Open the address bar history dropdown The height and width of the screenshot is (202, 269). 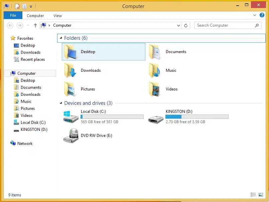coord(179,25)
